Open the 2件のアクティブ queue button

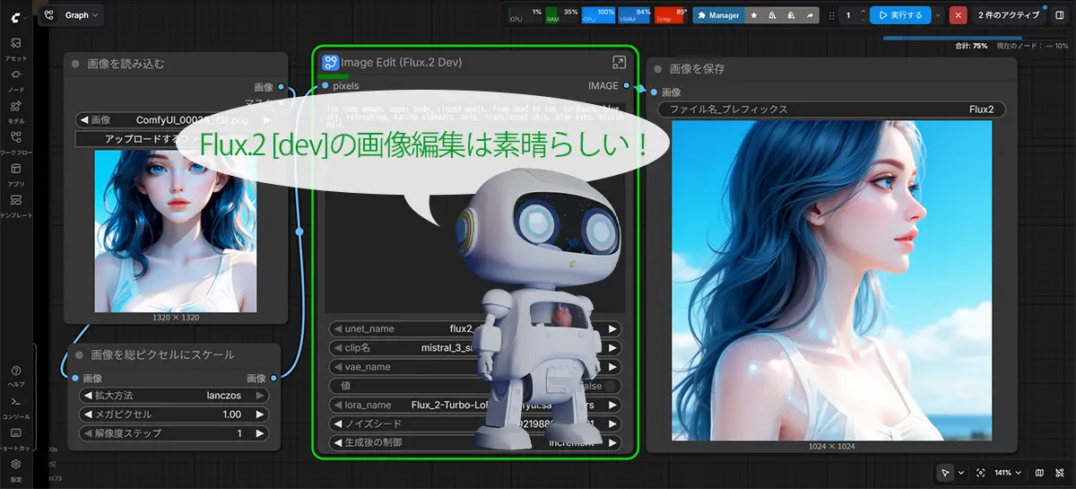(x=1009, y=15)
